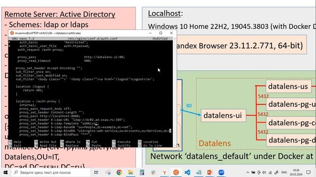
Task: Click the battery tray icon
Action: tap(253, 173)
